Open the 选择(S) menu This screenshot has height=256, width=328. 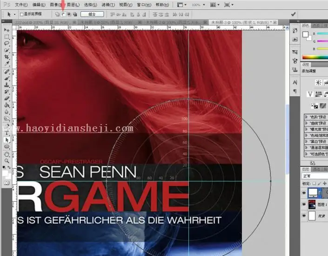[x=90, y=5]
